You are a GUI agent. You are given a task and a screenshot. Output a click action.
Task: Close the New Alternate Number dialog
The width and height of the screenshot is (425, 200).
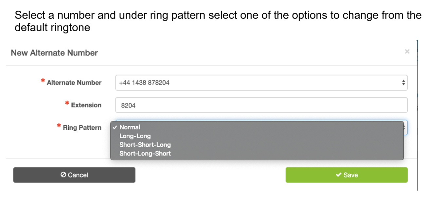coord(407,51)
